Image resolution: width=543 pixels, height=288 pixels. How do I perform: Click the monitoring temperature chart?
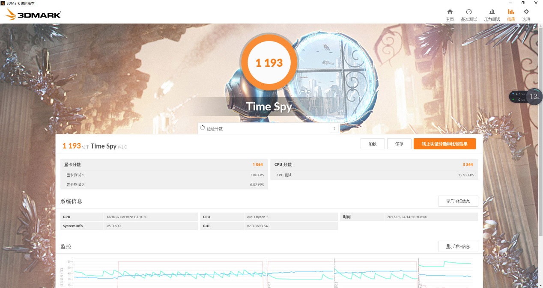pyautogui.click(x=269, y=273)
